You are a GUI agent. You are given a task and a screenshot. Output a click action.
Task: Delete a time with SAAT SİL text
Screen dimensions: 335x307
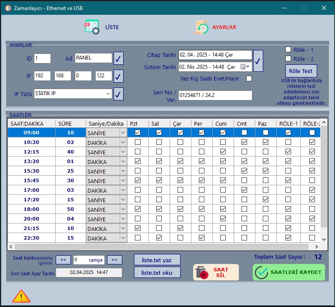(221, 272)
